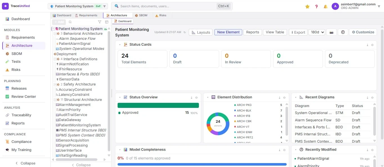Click download icon on Element Distribution widget
Image resolution: width=384 pixels, height=167 pixels.
tap(279, 98)
